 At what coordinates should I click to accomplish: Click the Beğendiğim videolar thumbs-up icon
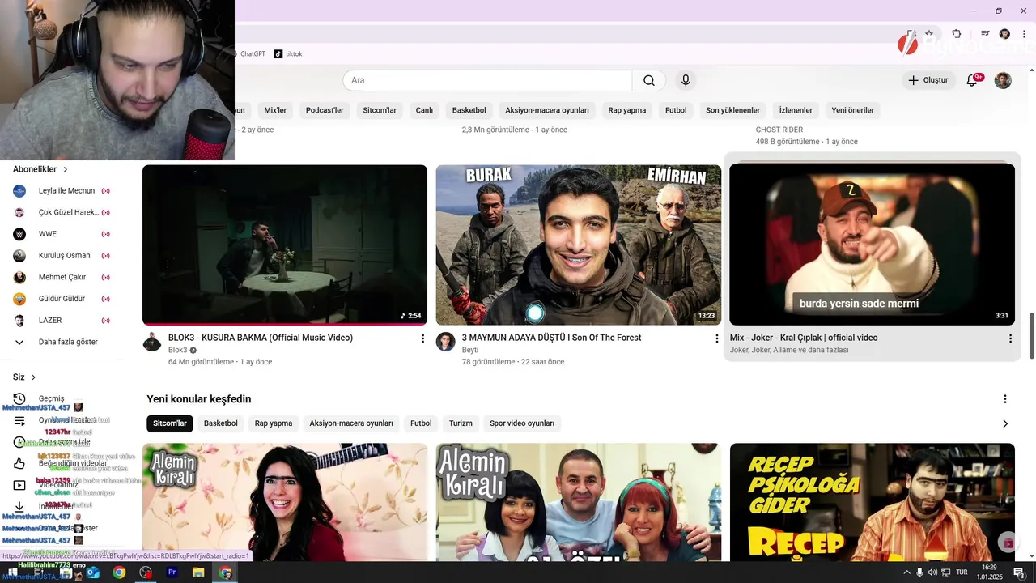tap(19, 463)
